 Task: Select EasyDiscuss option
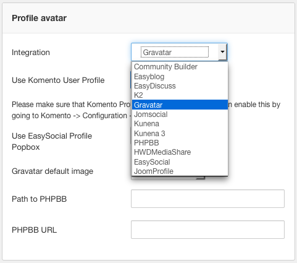(180, 86)
